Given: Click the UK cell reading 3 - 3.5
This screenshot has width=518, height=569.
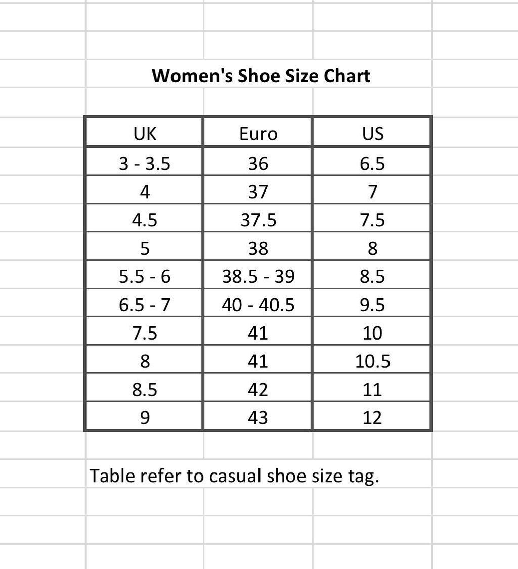Looking at the screenshot, I should (145, 163).
